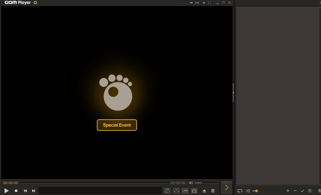Open GOM Player settings gear
This screenshot has height=195, width=321.
click(x=35, y=3)
